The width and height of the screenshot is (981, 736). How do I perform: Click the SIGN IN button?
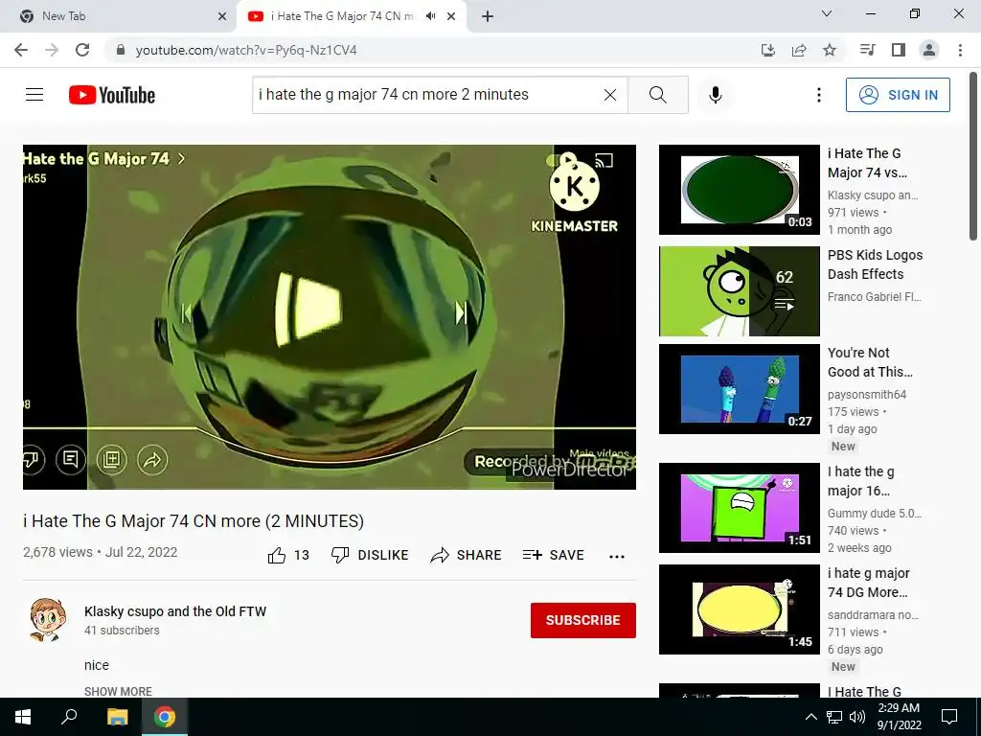click(x=898, y=95)
